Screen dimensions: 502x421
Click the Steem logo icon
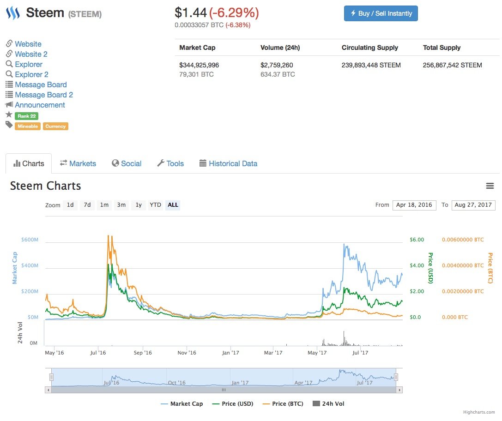point(13,13)
